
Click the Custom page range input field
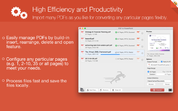(x=164, y=74)
